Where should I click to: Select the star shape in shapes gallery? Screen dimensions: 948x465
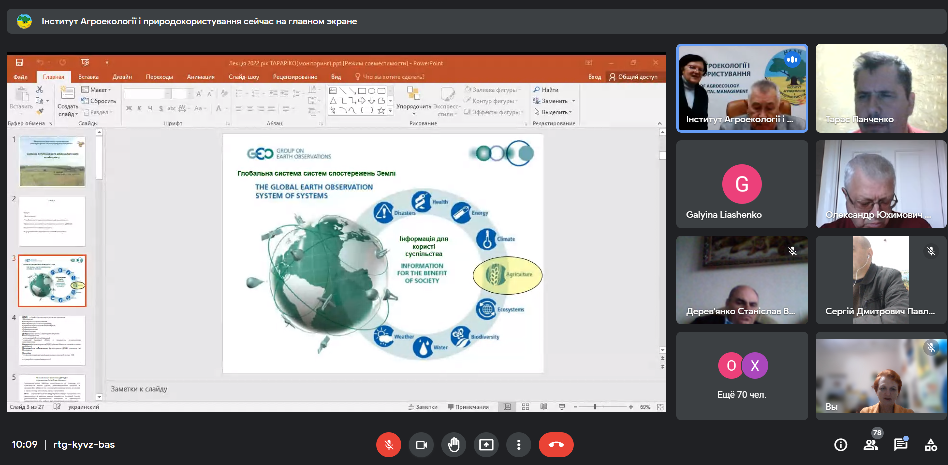pos(381,110)
